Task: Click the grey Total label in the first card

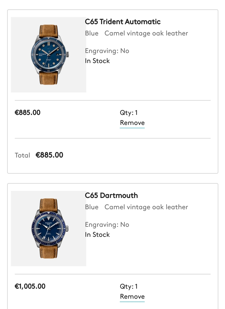Action: tap(22, 155)
